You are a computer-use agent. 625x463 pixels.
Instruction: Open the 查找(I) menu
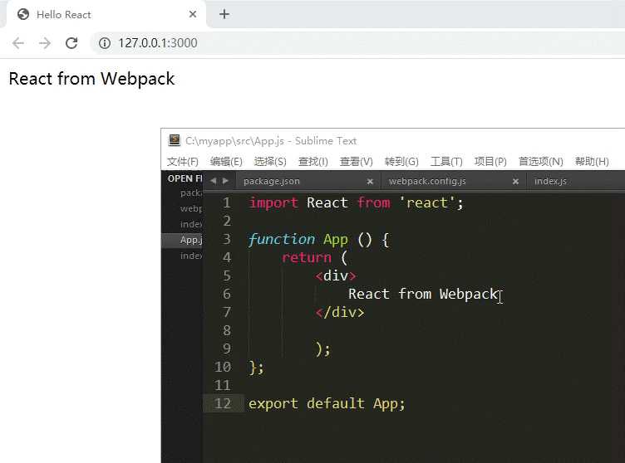312,162
